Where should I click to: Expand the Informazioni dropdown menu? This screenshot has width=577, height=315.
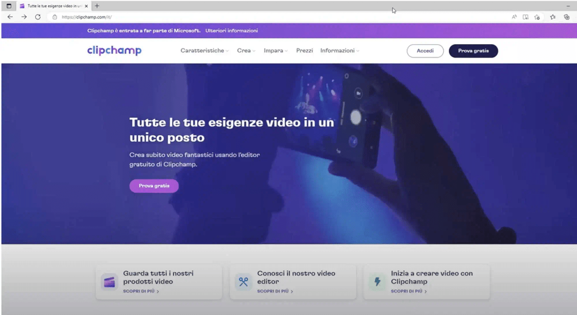click(340, 51)
